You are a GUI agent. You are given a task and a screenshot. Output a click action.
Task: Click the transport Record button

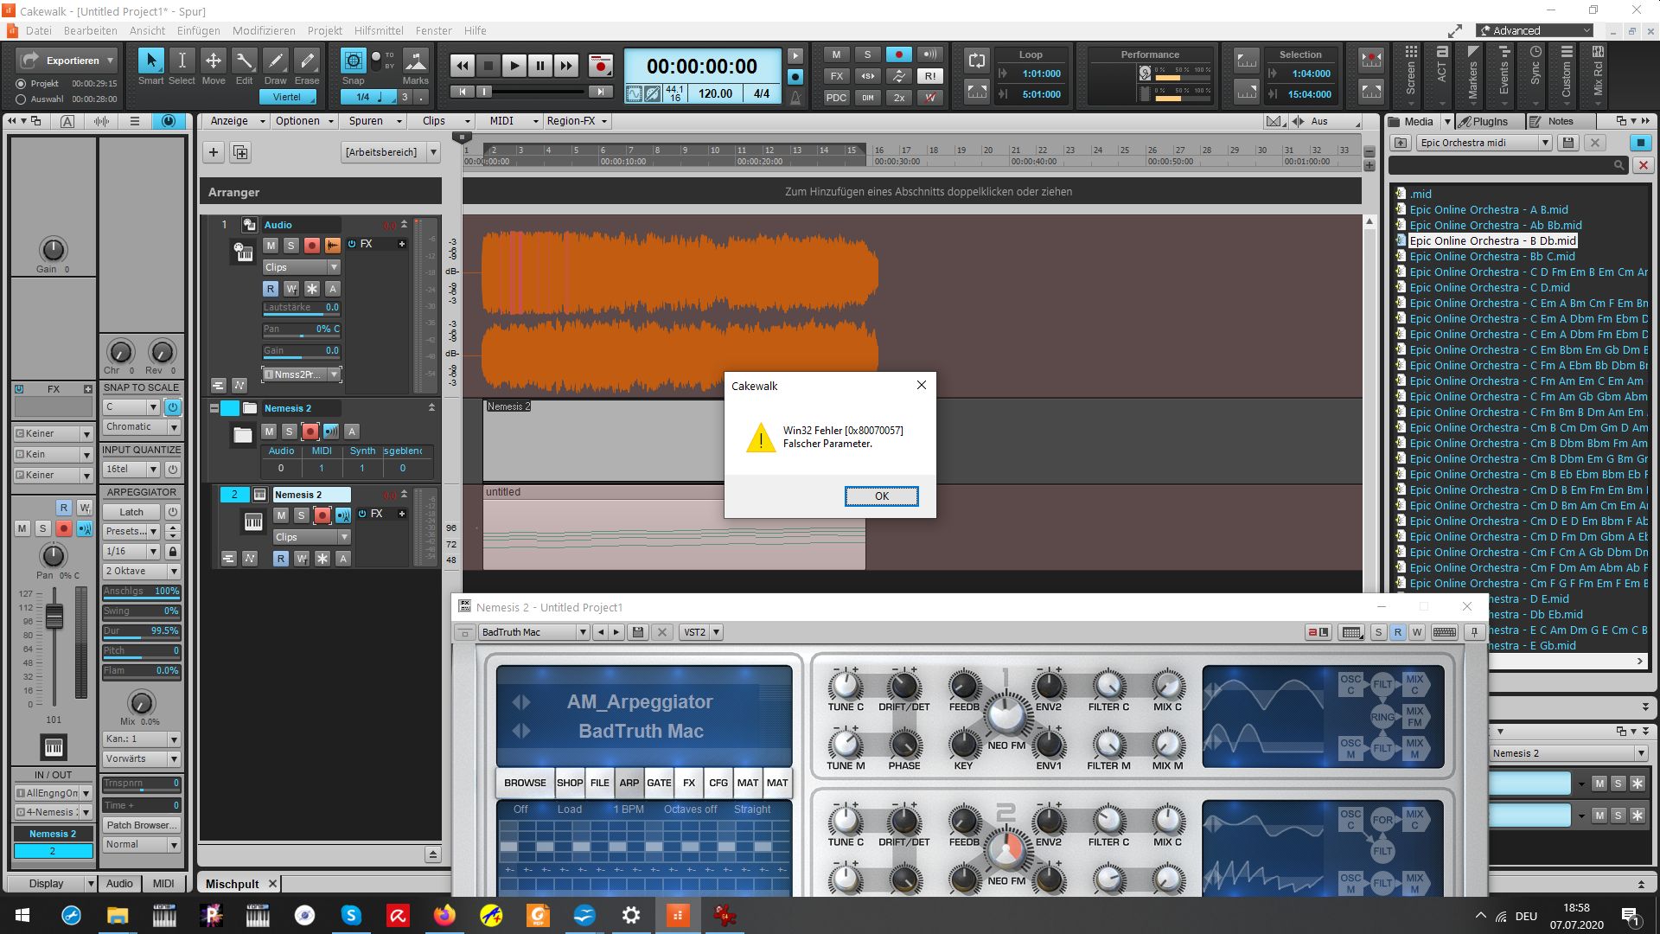[600, 66]
